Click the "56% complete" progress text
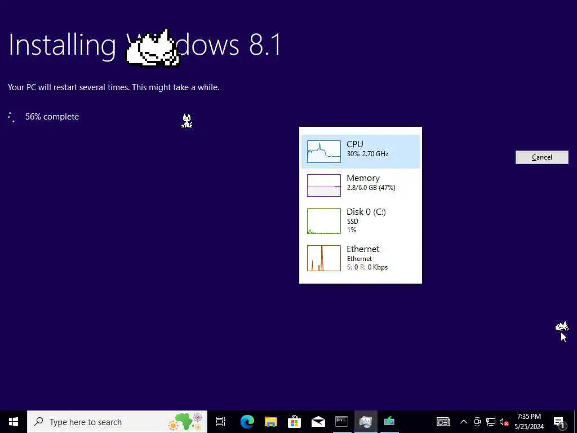577x433 pixels. pyautogui.click(x=52, y=116)
